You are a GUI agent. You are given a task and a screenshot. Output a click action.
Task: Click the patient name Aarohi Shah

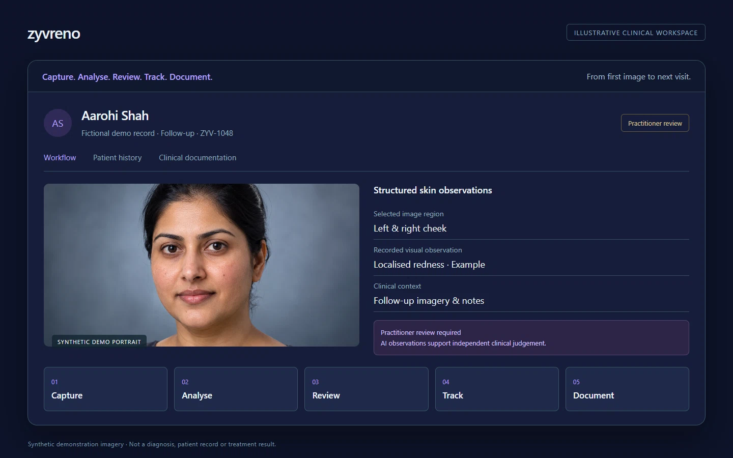pos(115,116)
